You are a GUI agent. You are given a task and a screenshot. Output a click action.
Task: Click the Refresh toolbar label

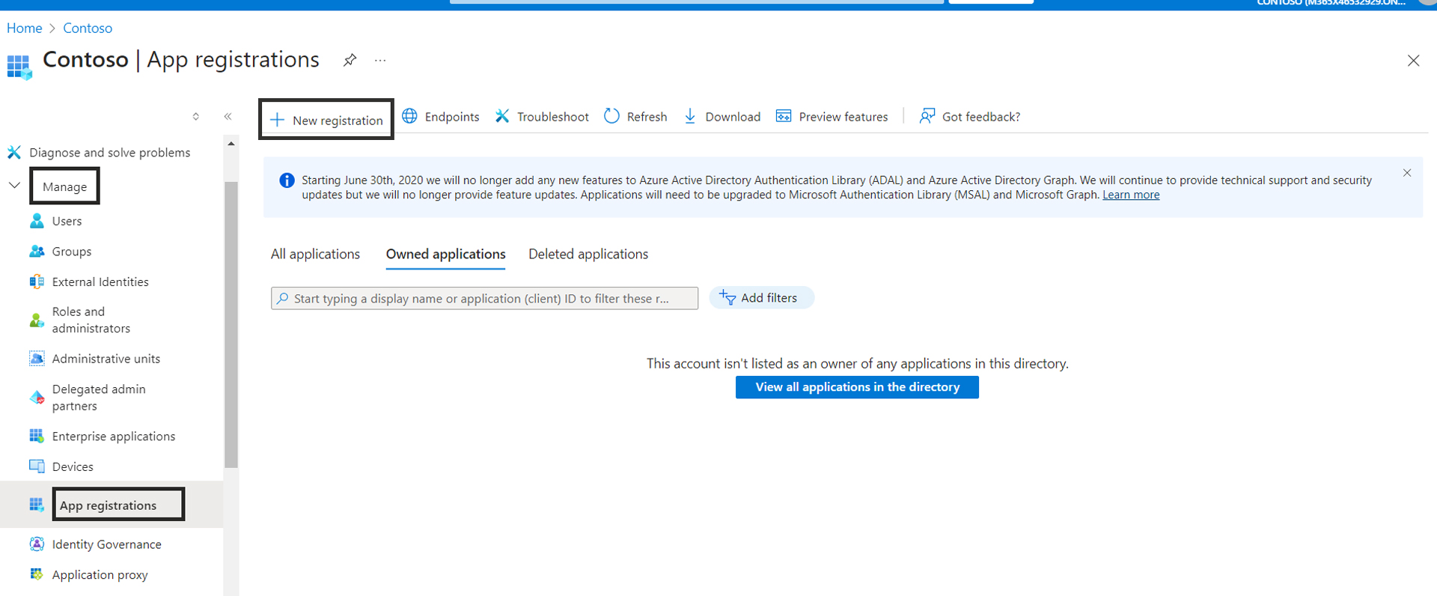647,117
